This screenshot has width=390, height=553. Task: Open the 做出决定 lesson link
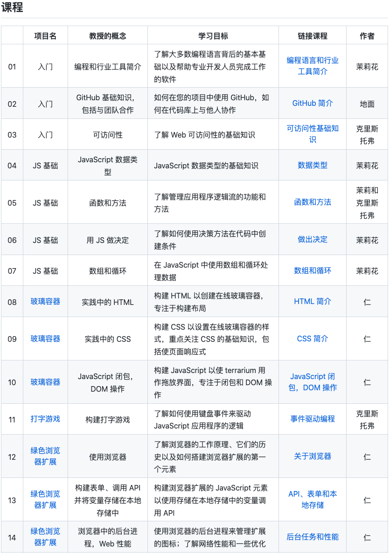pyautogui.click(x=313, y=240)
